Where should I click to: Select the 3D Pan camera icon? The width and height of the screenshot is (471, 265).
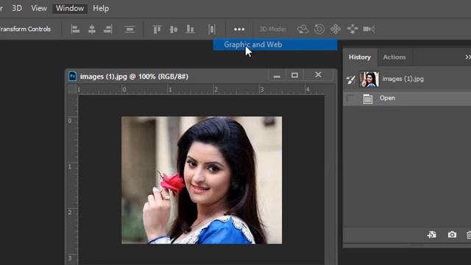coord(336,29)
